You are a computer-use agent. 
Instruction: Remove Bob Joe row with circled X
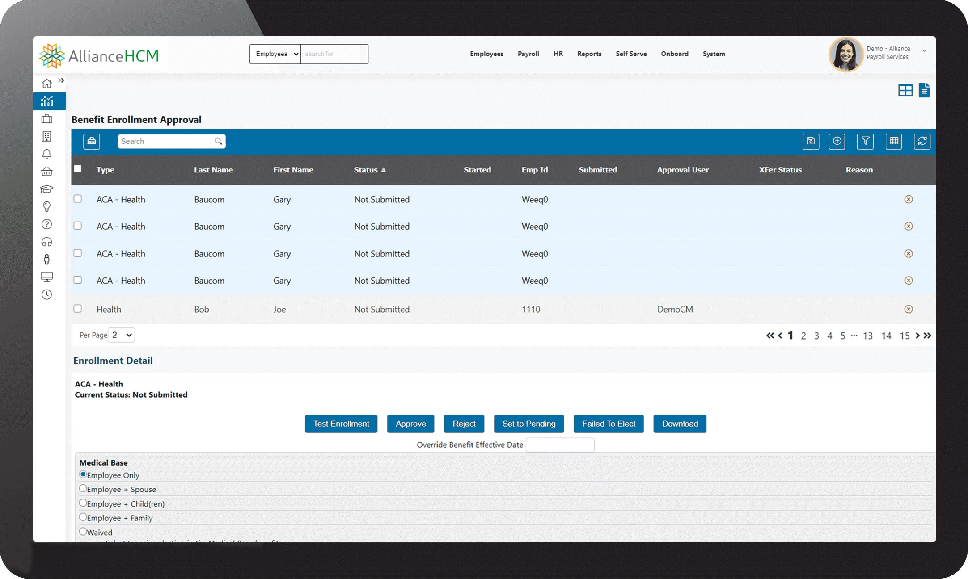pyautogui.click(x=908, y=309)
